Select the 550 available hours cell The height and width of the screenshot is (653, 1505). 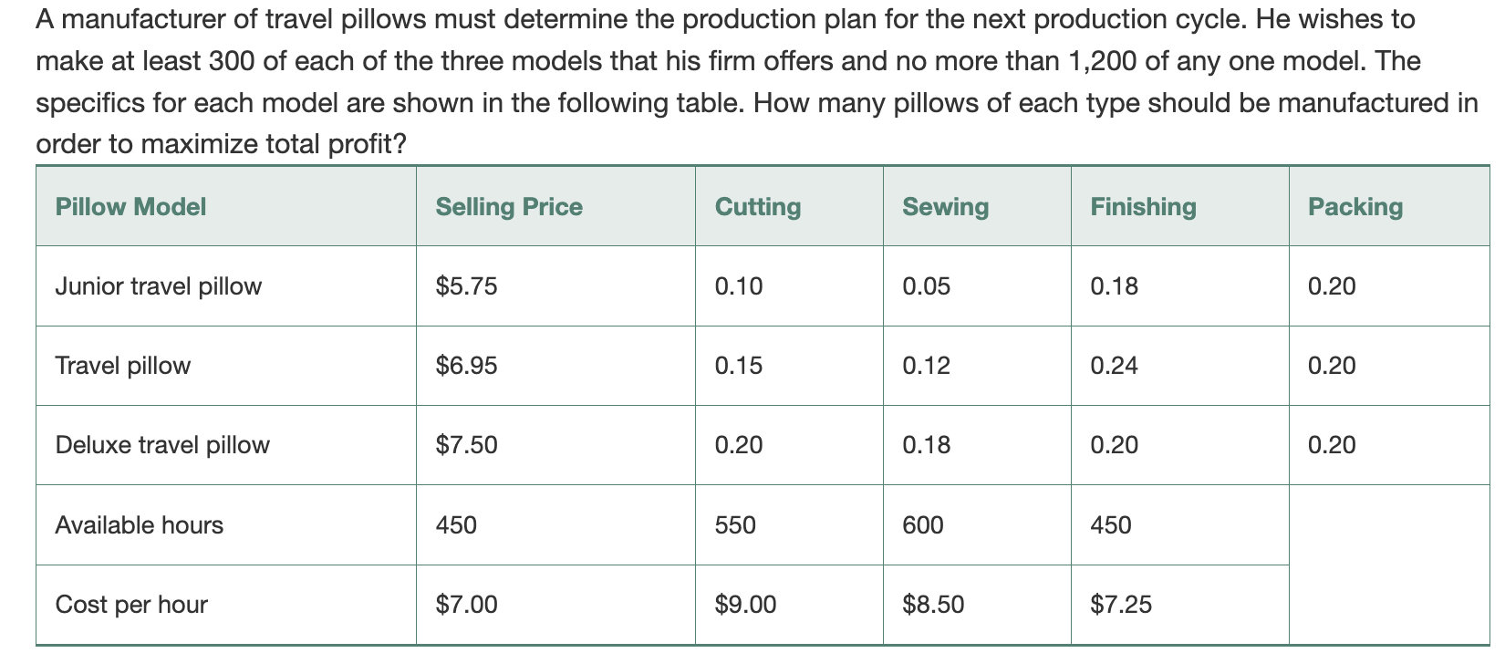click(x=735, y=525)
